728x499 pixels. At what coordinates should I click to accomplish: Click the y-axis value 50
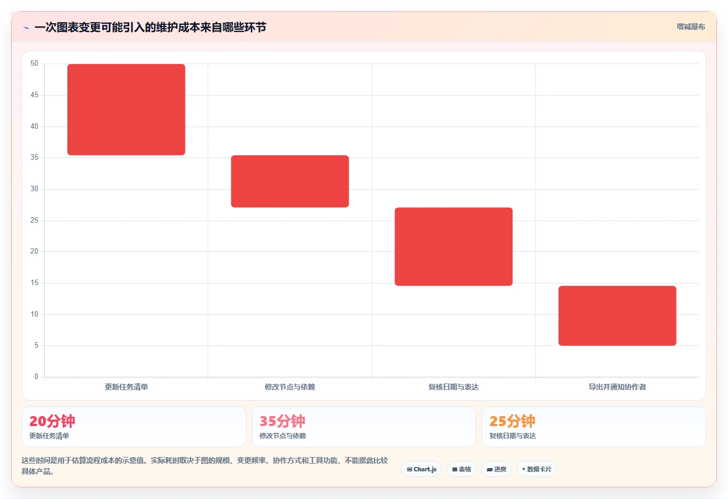(35, 64)
